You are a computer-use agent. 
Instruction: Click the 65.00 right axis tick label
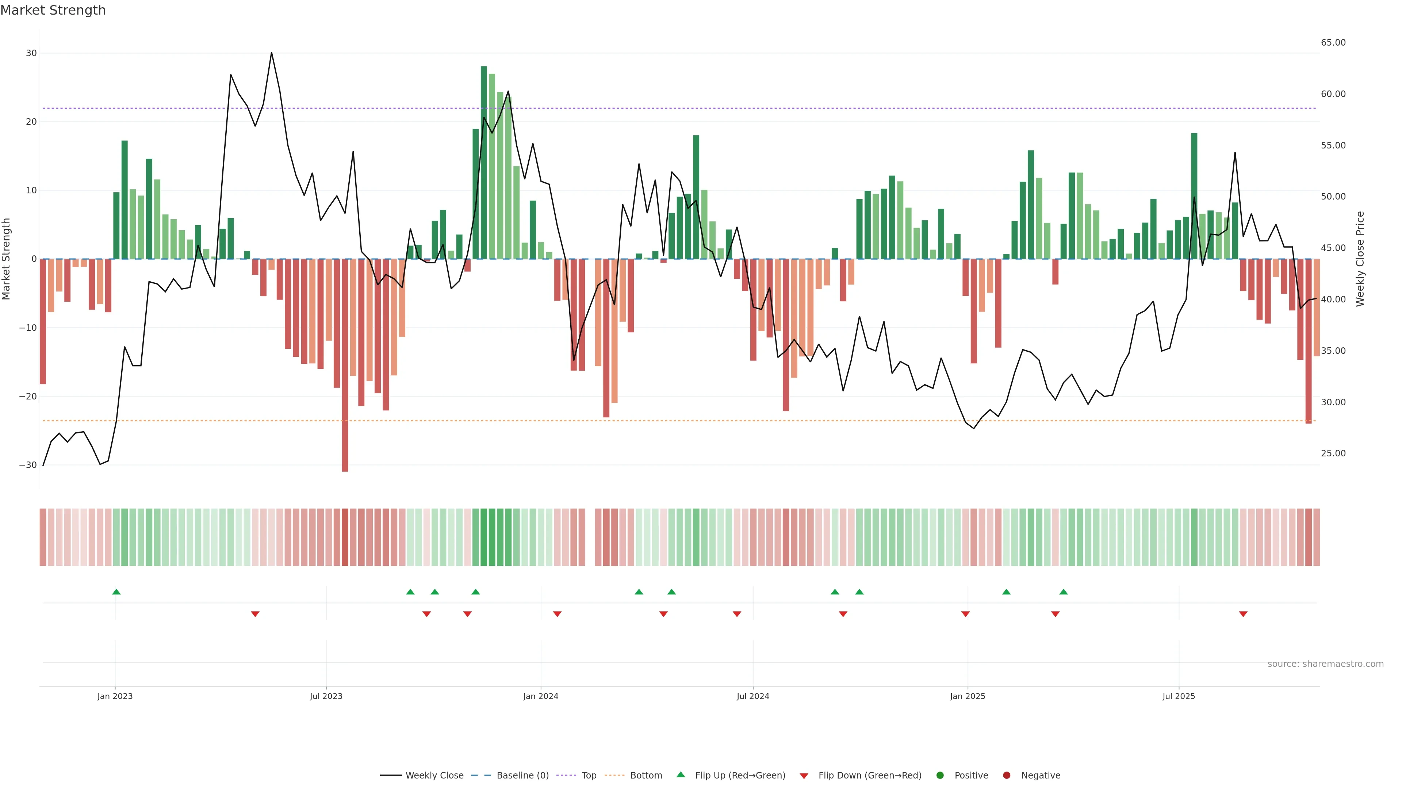pos(1333,42)
